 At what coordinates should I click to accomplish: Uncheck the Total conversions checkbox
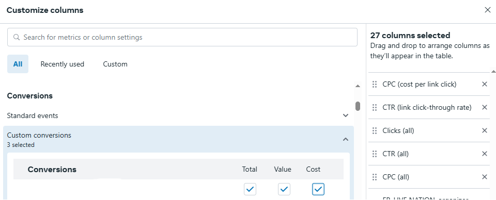(x=250, y=189)
